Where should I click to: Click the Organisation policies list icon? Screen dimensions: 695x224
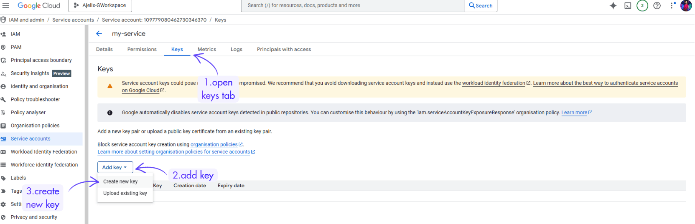[3, 126]
